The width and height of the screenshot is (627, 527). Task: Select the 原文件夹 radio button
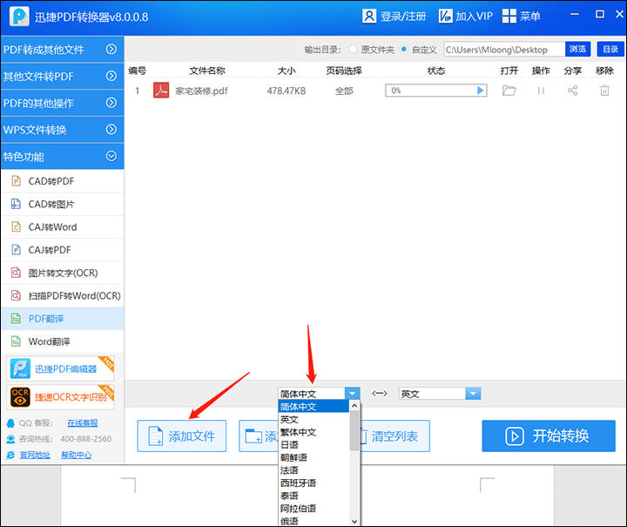pyautogui.click(x=353, y=49)
